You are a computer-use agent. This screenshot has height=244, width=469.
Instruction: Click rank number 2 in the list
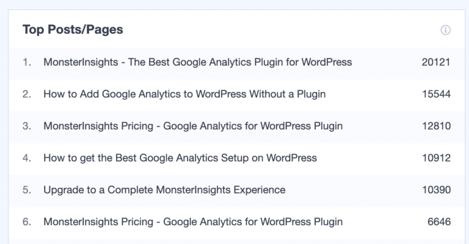pyautogui.click(x=26, y=94)
